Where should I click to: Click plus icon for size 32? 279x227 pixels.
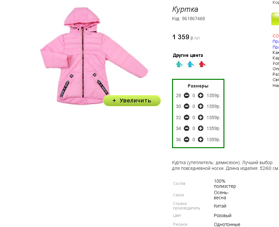coord(200,117)
